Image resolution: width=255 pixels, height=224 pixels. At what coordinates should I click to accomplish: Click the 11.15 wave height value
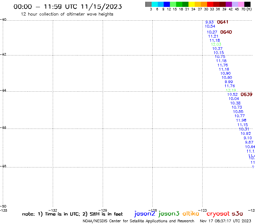pyautogui.click(x=243, y=125)
